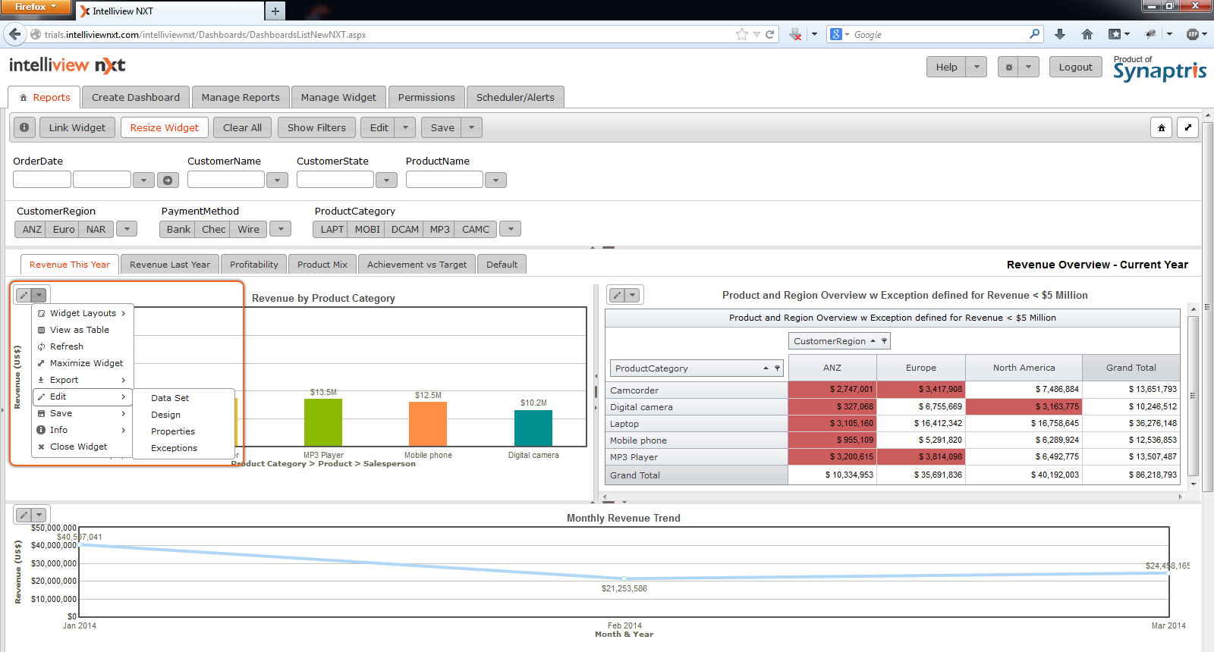
Task: Click the fullscreen expand arrows icon
Action: (x=1188, y=127)
